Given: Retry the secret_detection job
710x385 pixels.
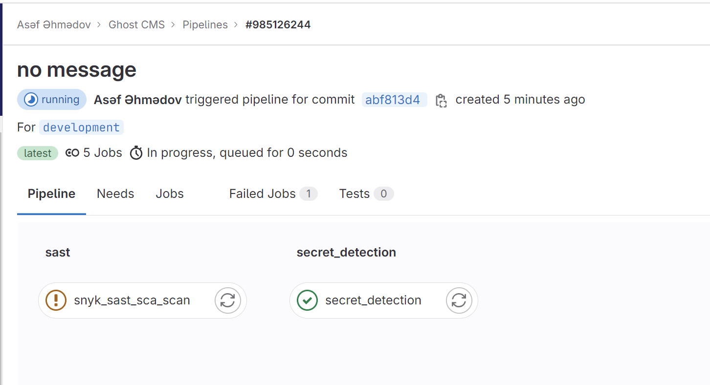Looking at the screenshot, I should (459, 300).
